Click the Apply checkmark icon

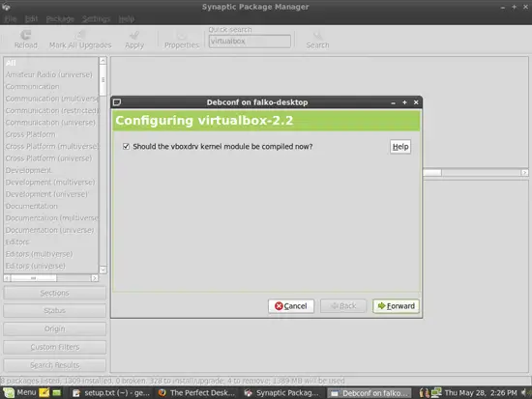[x=134, y=35]
